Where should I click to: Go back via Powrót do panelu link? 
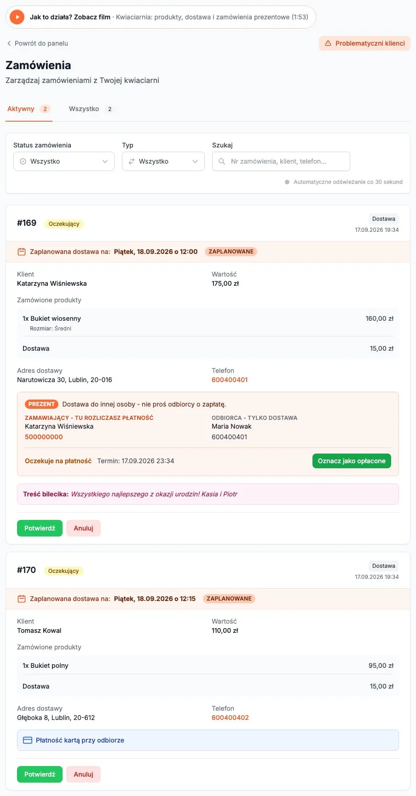(37, 43)
